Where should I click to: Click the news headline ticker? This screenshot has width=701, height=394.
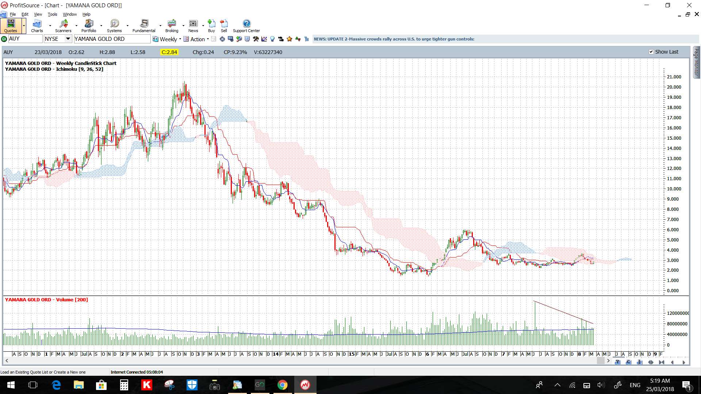tap(394, 39)
